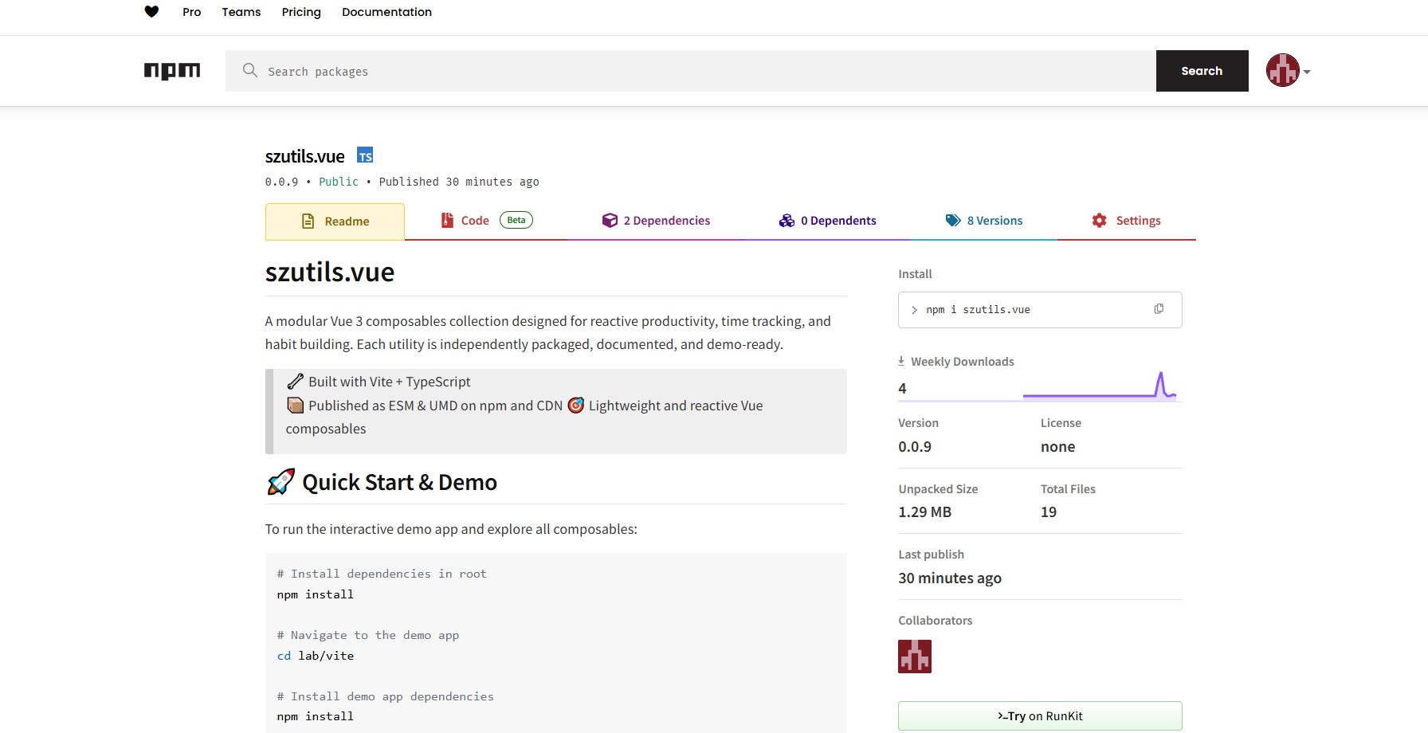Click the rocket emoji by Quick Start

pos(280,482)
